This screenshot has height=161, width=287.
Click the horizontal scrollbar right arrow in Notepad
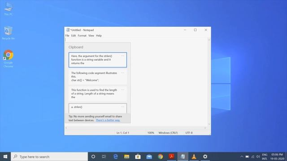(205, 128)
